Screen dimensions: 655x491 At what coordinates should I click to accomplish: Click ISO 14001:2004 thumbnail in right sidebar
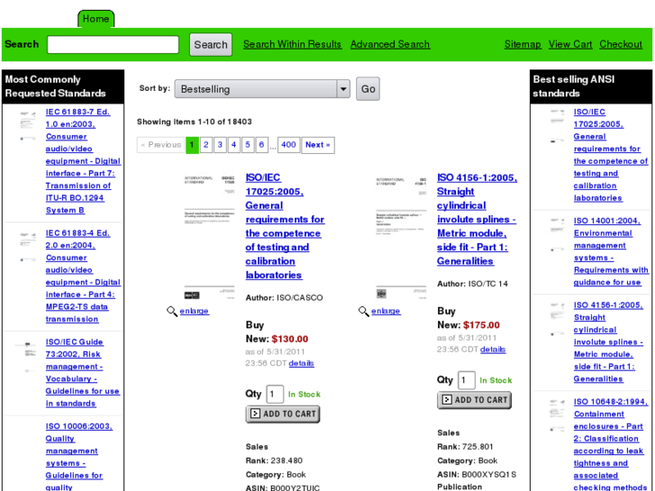point(558,235)
